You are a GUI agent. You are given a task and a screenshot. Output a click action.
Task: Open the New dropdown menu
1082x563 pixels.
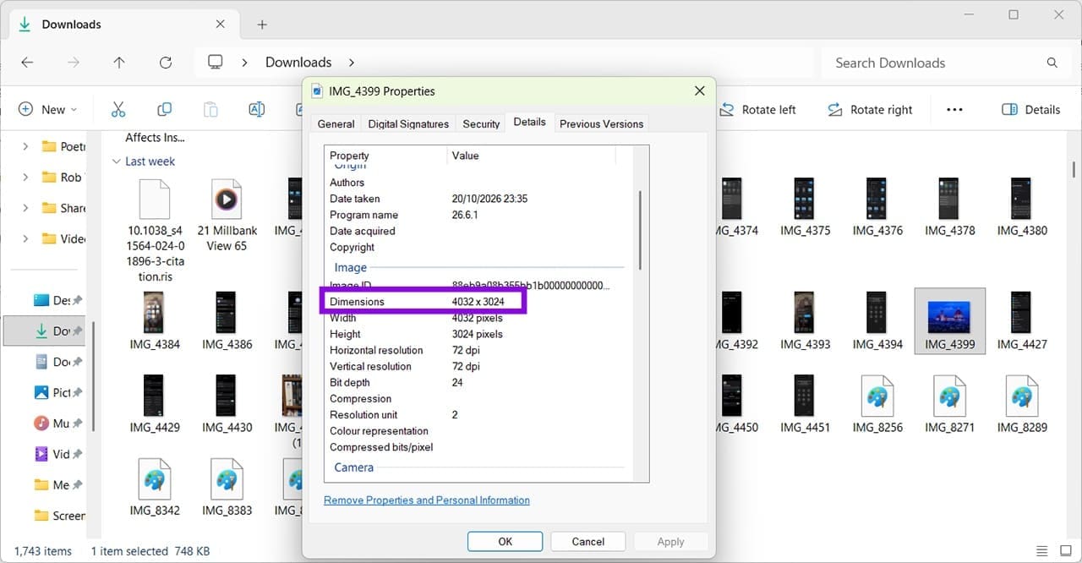coord(48,109)
